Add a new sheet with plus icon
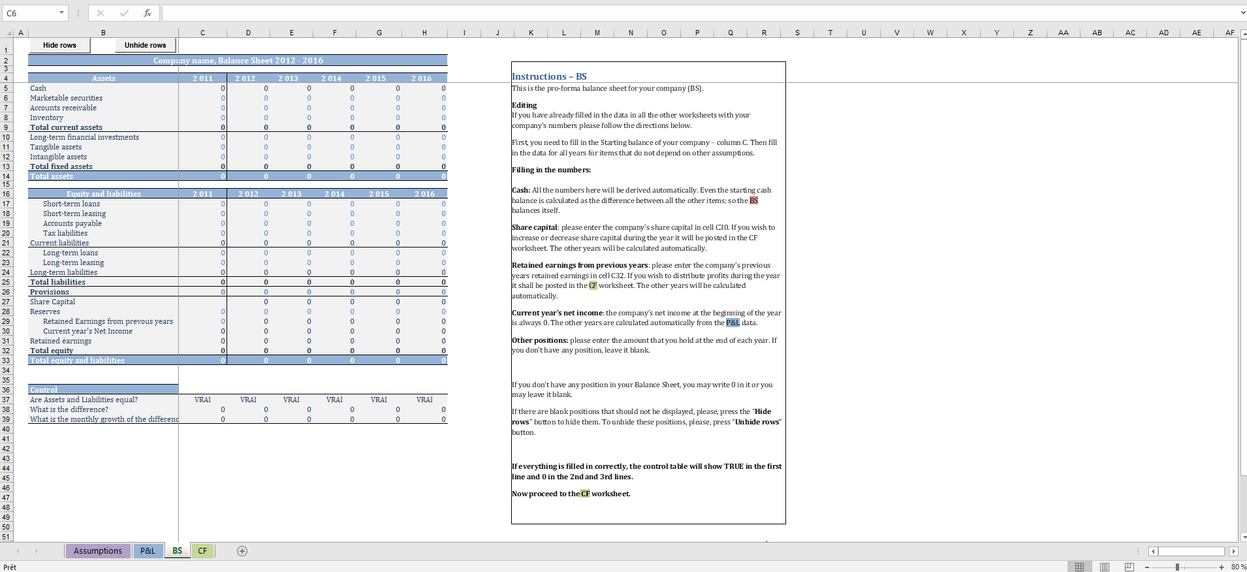 242,551
